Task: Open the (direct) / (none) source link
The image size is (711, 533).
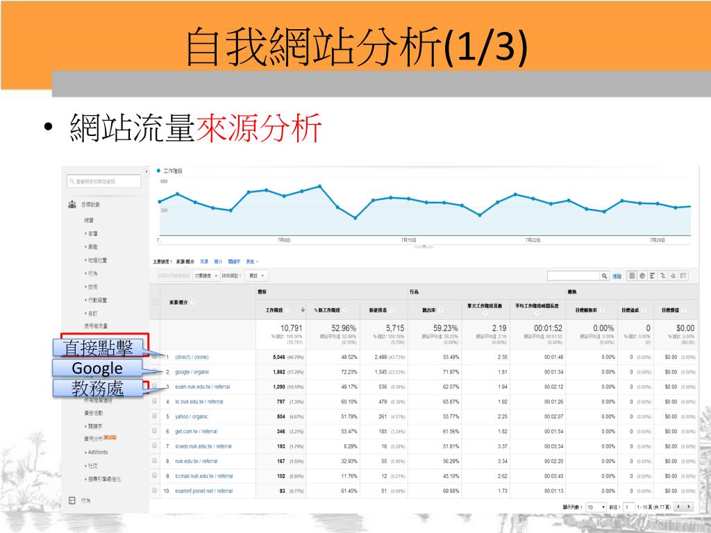Action: tap(192, 357)
